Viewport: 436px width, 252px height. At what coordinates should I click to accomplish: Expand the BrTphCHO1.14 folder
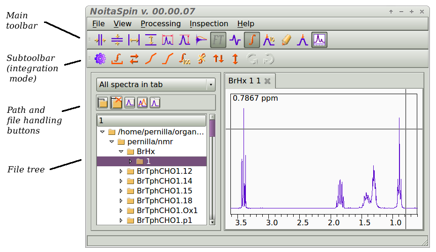click(121, 181)
